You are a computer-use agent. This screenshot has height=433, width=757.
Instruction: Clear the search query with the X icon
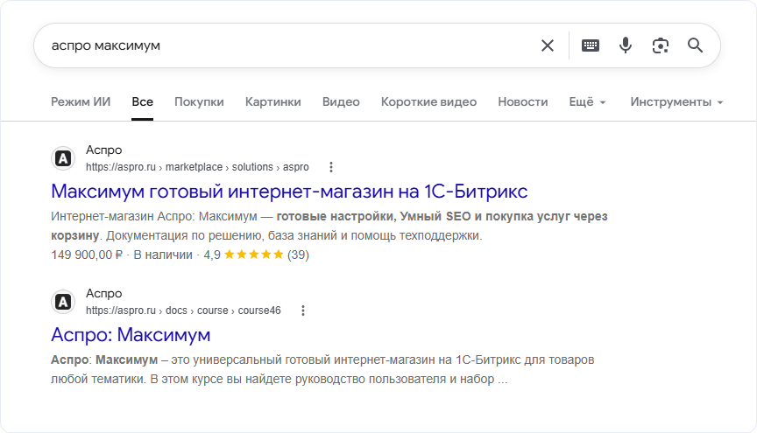548,45
